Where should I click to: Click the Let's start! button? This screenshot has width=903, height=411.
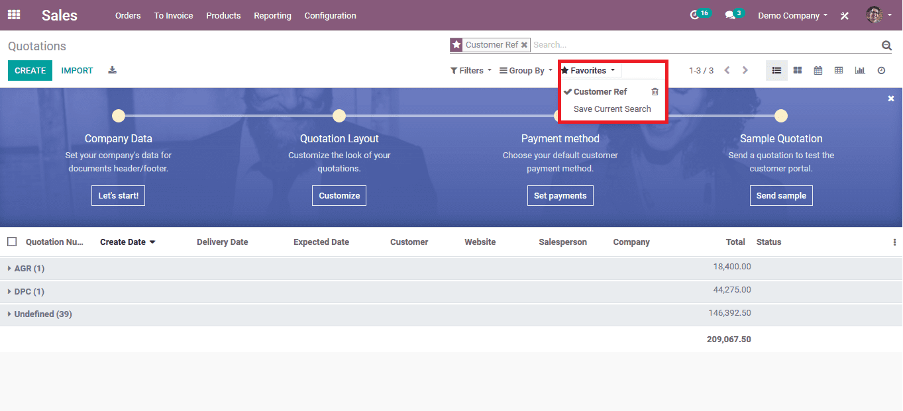point(118,196)
